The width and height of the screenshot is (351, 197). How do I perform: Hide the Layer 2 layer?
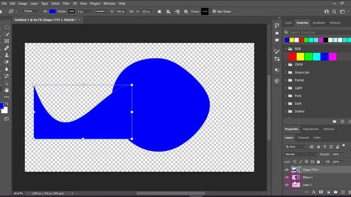click(287, 185)
